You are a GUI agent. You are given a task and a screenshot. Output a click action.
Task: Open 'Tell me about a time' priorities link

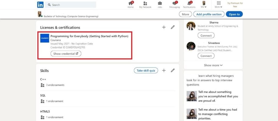click(x=217, y=114)
